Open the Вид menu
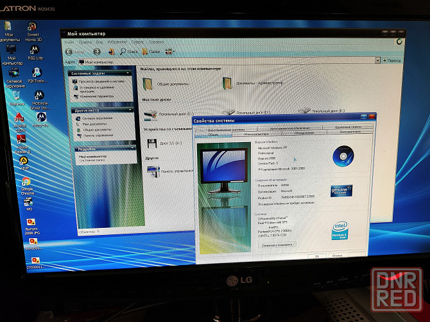 point(99,42)
